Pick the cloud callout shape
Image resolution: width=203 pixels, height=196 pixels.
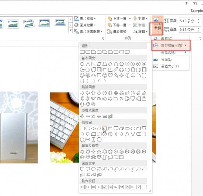click(99, 169)
